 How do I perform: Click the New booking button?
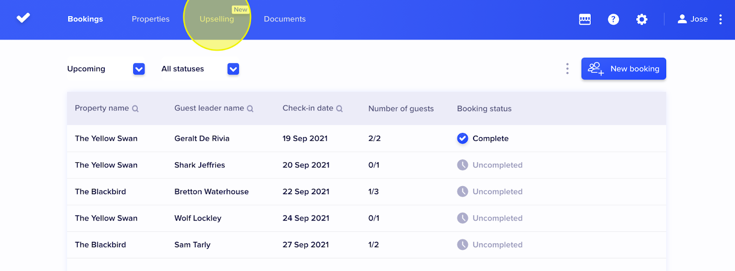(623, 69)
